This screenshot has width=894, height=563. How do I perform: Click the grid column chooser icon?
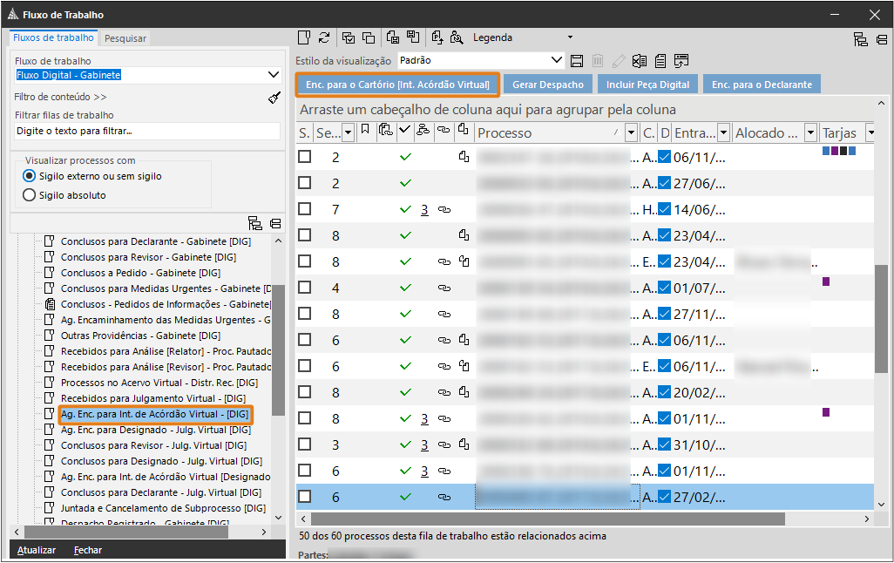click(x=681, y=60)
